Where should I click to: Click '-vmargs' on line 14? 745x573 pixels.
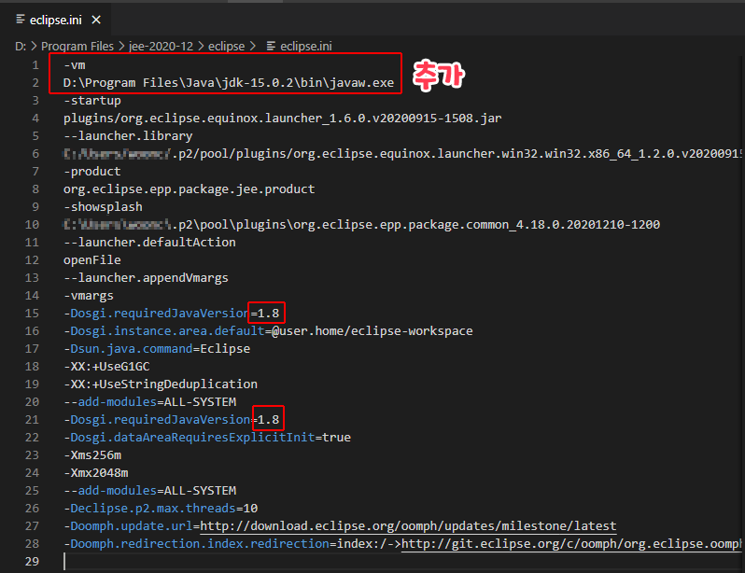[89, 296]
